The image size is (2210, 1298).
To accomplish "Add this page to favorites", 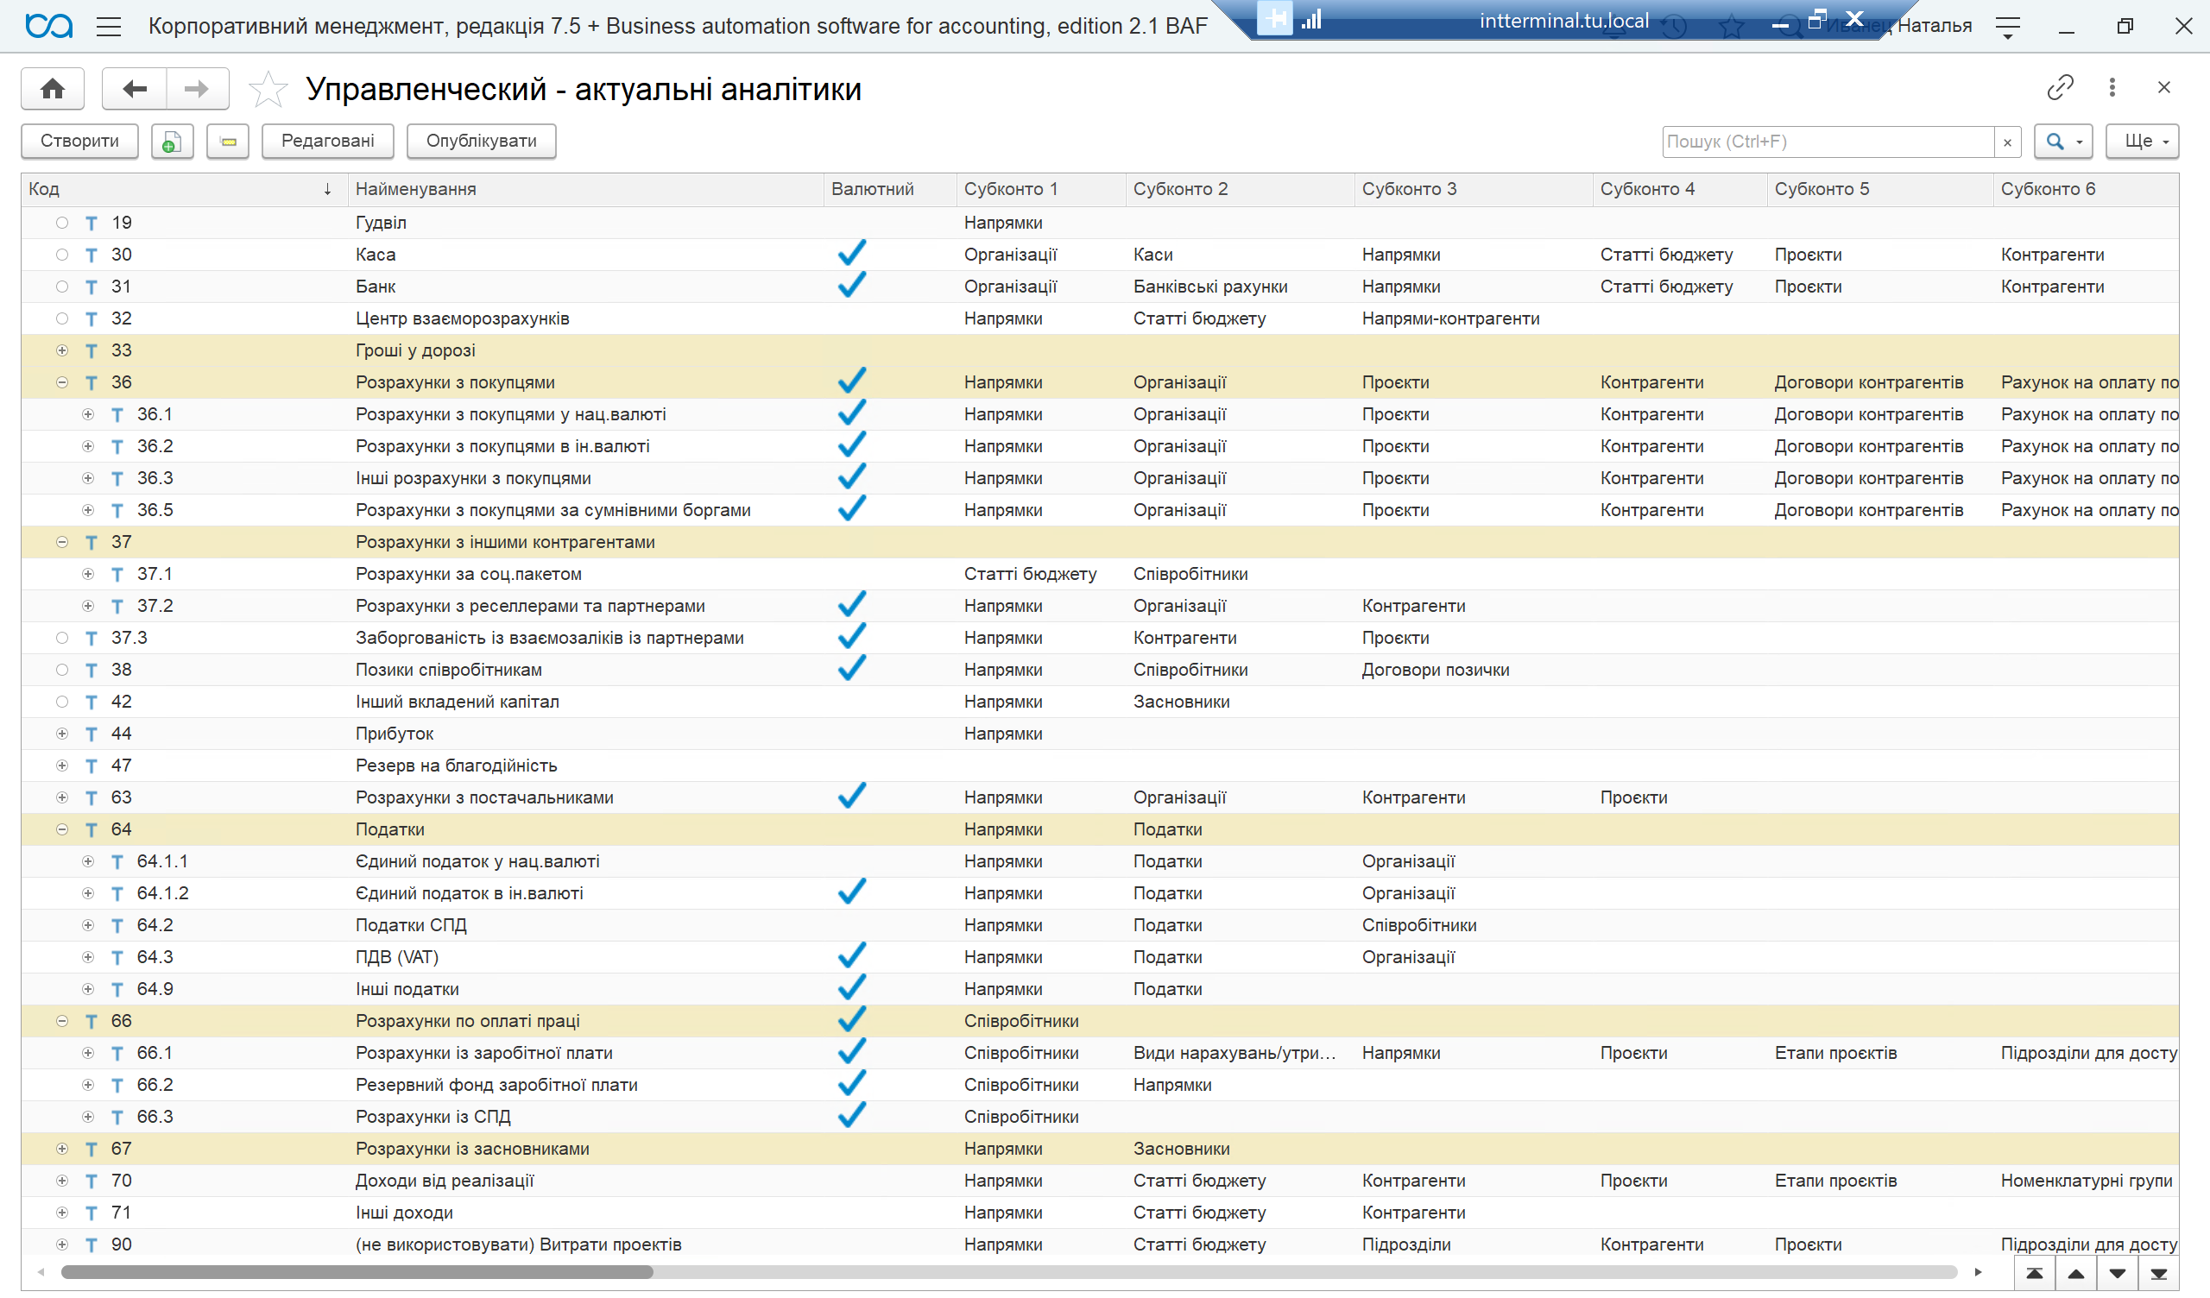I will coord(268,89).
